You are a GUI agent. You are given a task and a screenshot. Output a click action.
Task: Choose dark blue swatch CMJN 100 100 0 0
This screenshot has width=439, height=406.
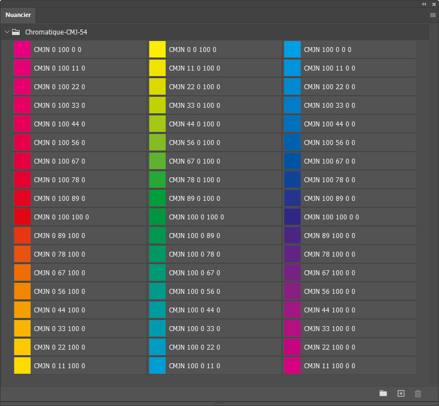(x=292, y=217)
